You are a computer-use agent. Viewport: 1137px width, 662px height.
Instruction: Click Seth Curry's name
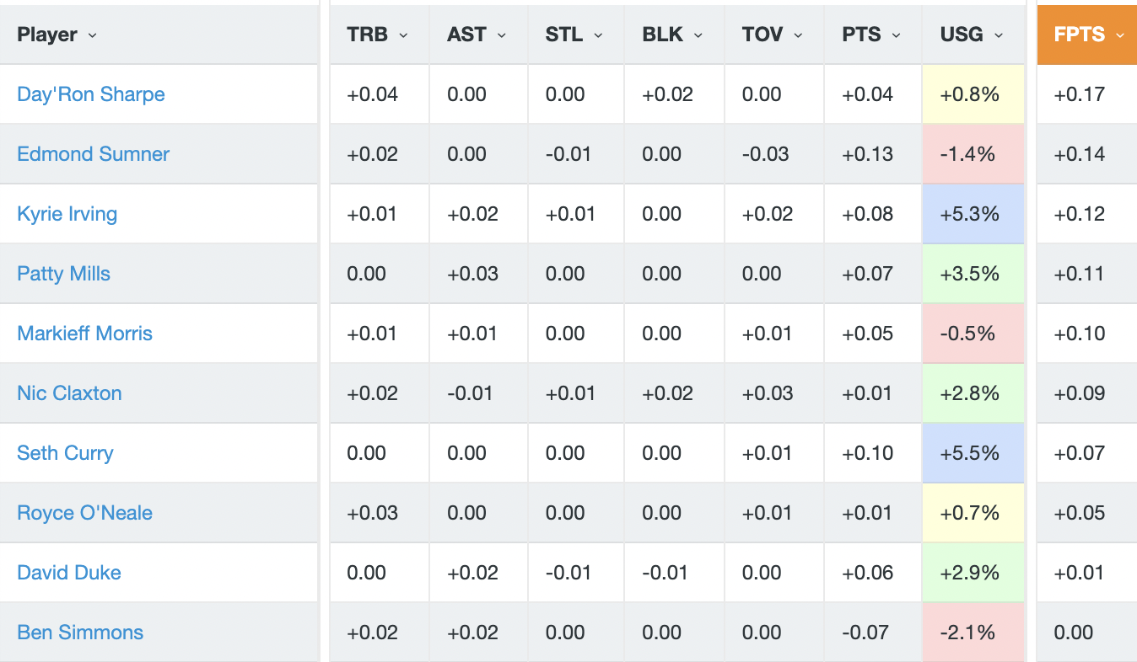[x=65, y=452]
